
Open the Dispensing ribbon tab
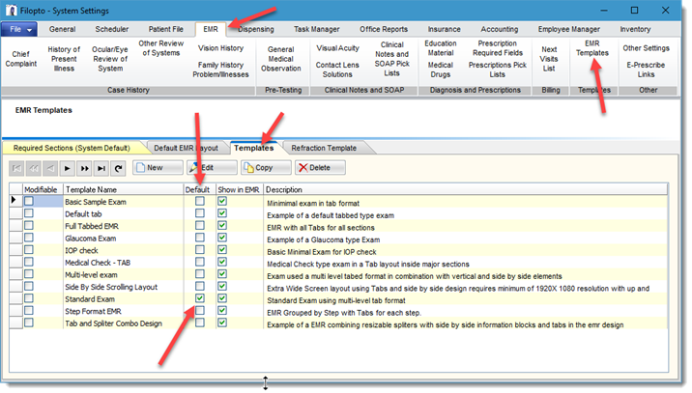[x=256, y=29]
